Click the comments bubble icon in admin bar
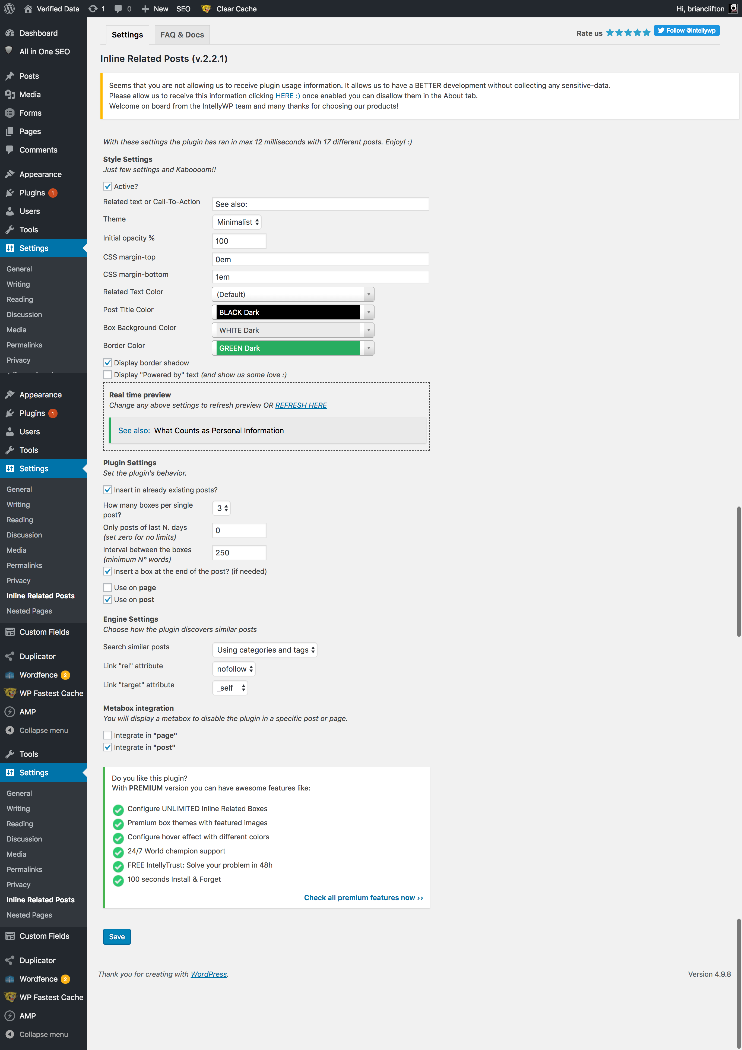Viewport: 742px width, 1050px height. click(x=118, y=9)
